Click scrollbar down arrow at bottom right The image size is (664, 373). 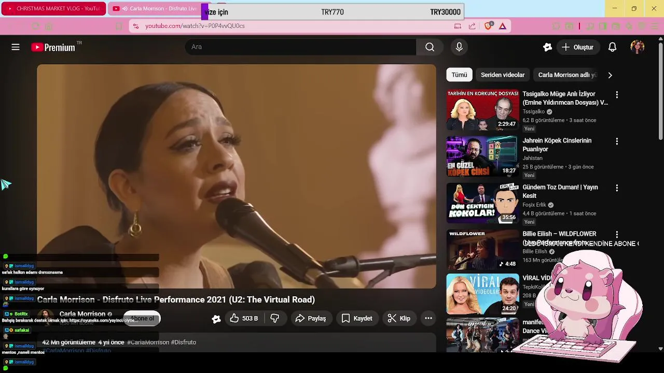point(660,349)
